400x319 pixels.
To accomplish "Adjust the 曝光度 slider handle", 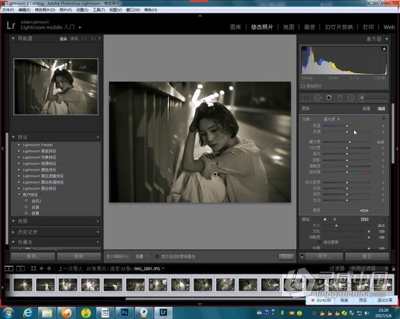I will coord(350,142).
